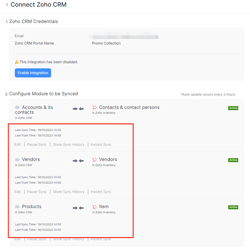Click the CRM link icon beside Products
250x248 pixels.
click(17, 207)
